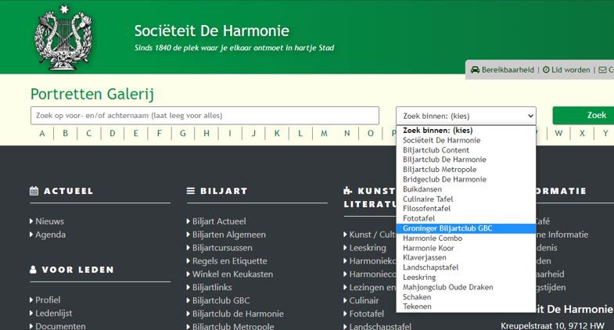Filter portraits by letter W
The width and height of the screenshot is (614, 330).
[x=558, y=134]
